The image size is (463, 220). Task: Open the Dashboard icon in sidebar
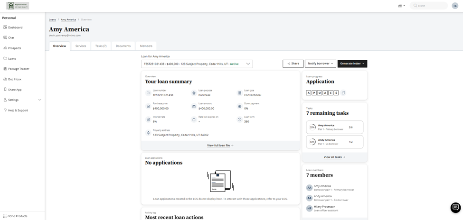coord(5,27)
